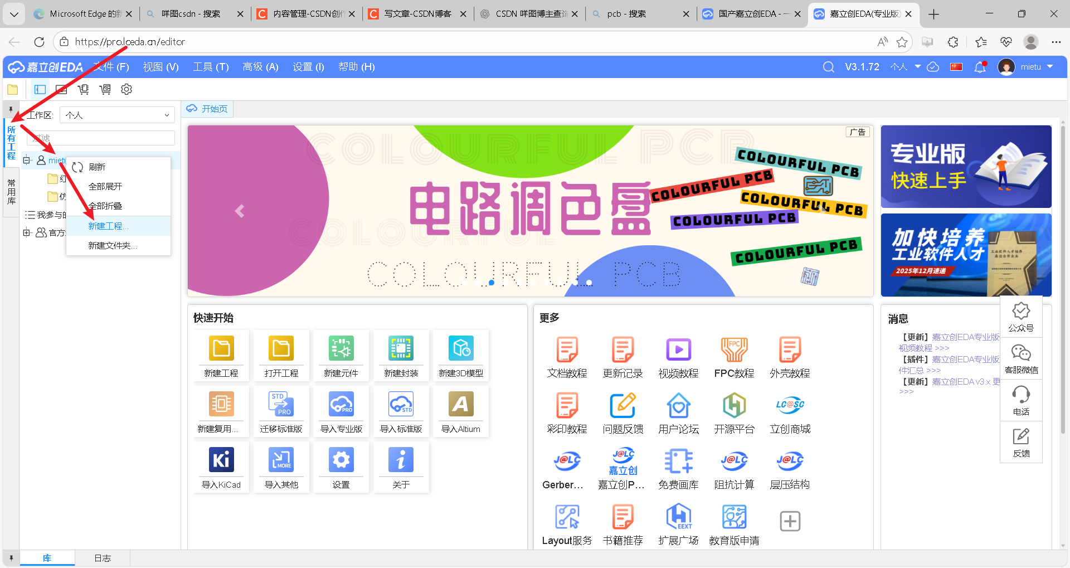The image size is (1070, 568).
Task: Click 新建工程 in the context menu
Action: point(108,226)
